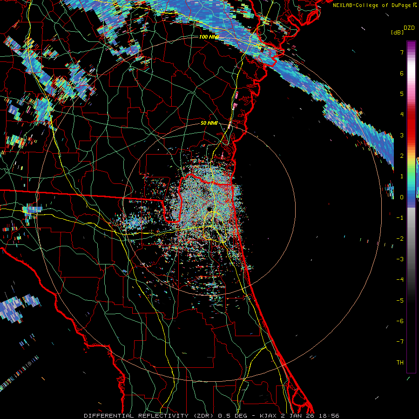Click the "5" value on color scale
Viewport: 419px width, 419px height.
(x=402, y=94)
